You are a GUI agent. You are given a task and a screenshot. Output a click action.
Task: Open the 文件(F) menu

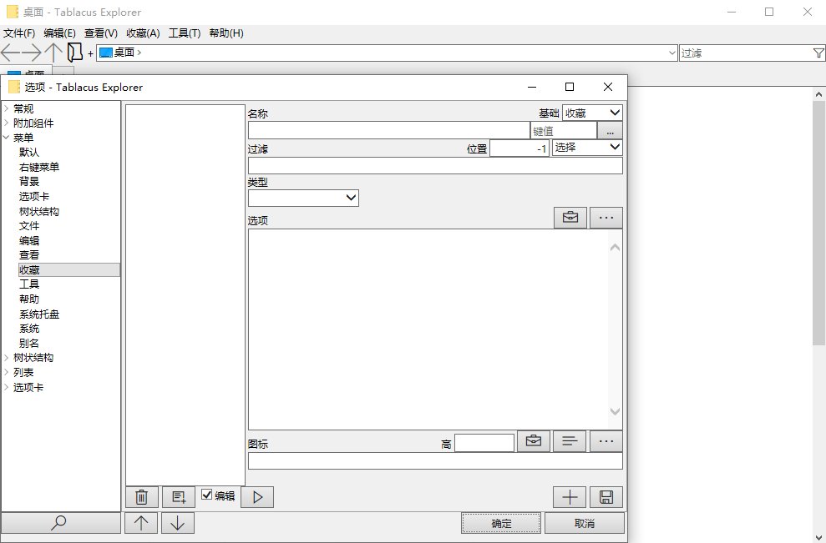point(19,33)
